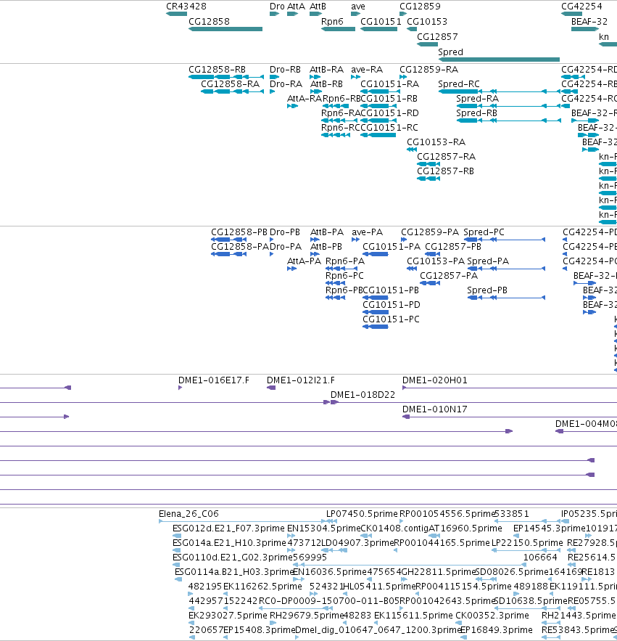Select the CG12857 gene bar in gene track

click(x=427, y=44)
